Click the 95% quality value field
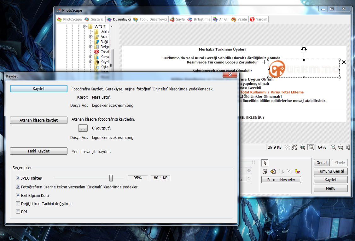The image size is (355, 241). [x=138, y=178]
